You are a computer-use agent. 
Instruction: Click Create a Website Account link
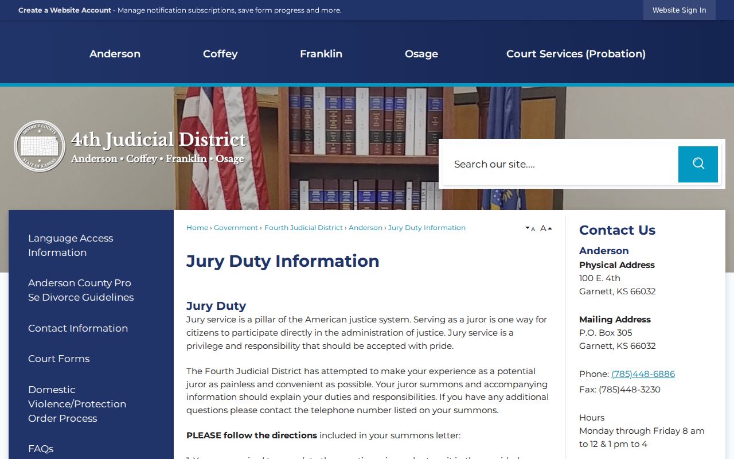tap(65, 10)
